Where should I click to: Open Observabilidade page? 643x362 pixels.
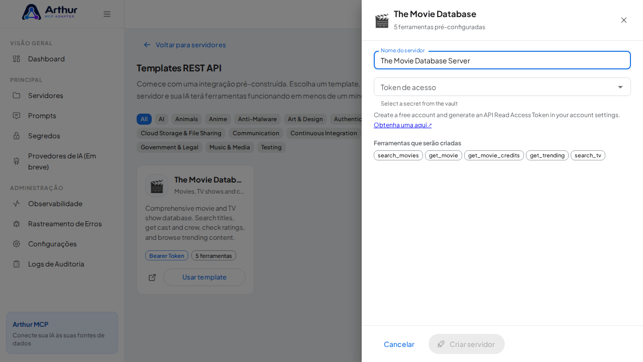[62, 204]
